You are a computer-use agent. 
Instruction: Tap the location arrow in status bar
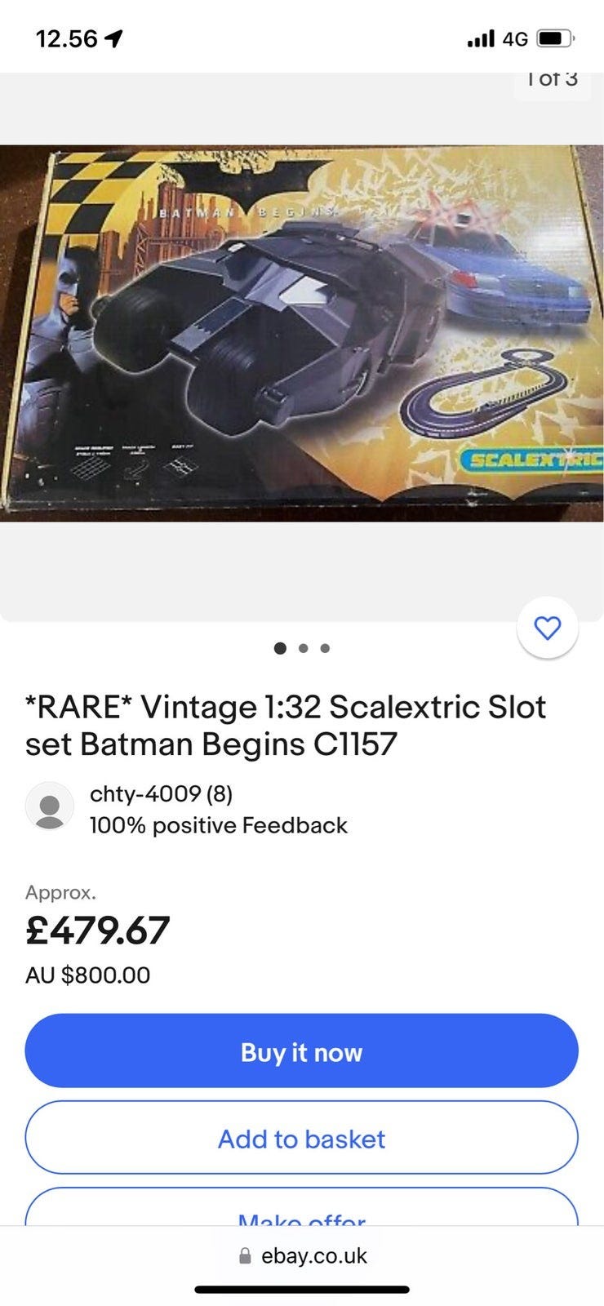114,38
